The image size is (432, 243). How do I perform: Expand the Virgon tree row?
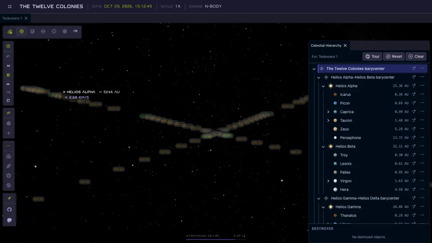(328, 181)
